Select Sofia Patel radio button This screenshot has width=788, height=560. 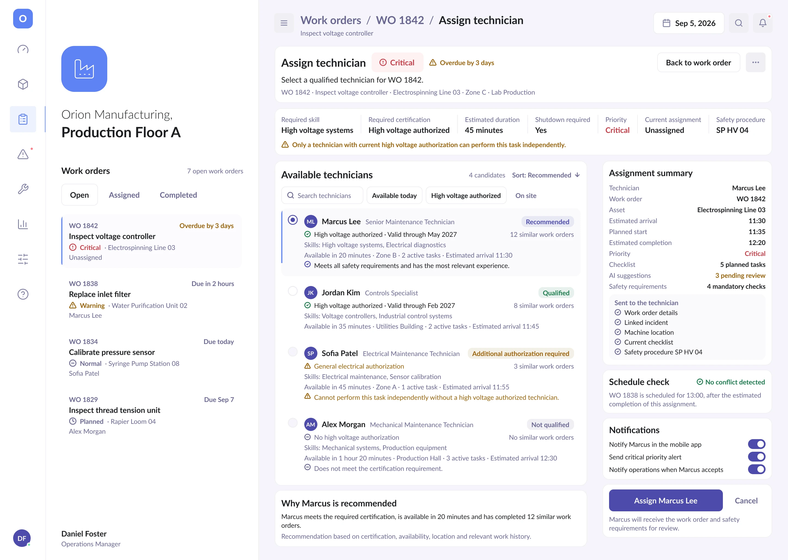coord(292,351)
